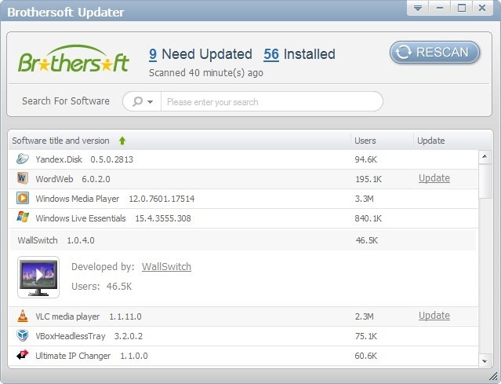Close the Brothersoft Updater window

click(x=482, y=8)
